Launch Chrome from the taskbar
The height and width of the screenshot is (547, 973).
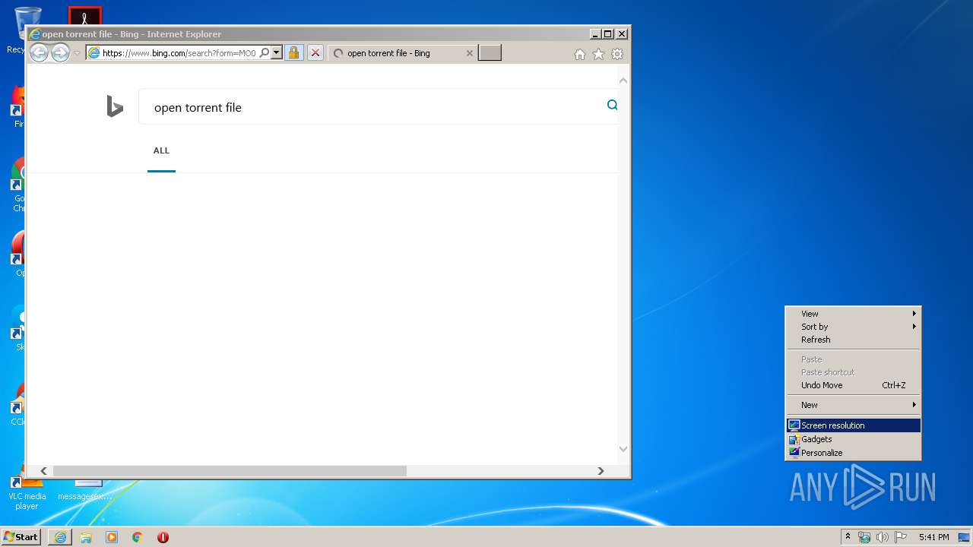click(138, 537)
